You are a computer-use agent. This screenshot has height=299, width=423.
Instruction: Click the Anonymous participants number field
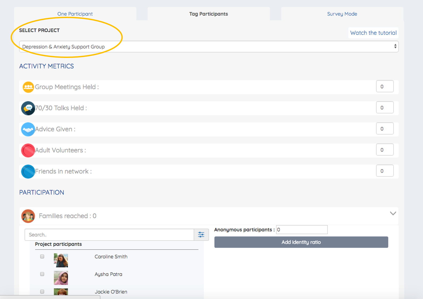pyautogui.click(x=302, y=230)
